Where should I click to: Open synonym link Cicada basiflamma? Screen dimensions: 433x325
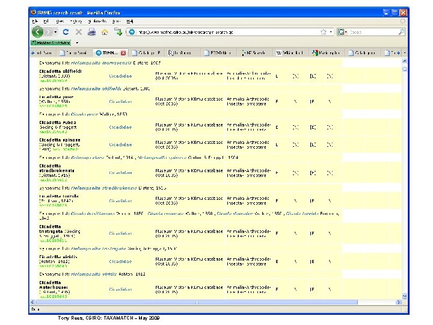coord(93,214)
